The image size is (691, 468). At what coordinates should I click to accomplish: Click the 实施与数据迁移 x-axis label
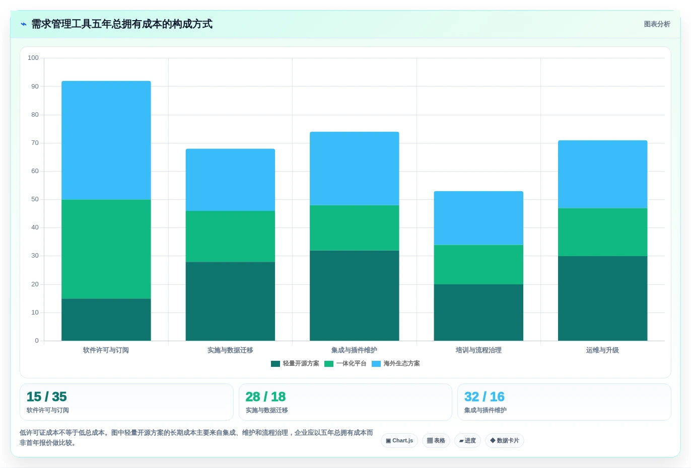point(230,350)
